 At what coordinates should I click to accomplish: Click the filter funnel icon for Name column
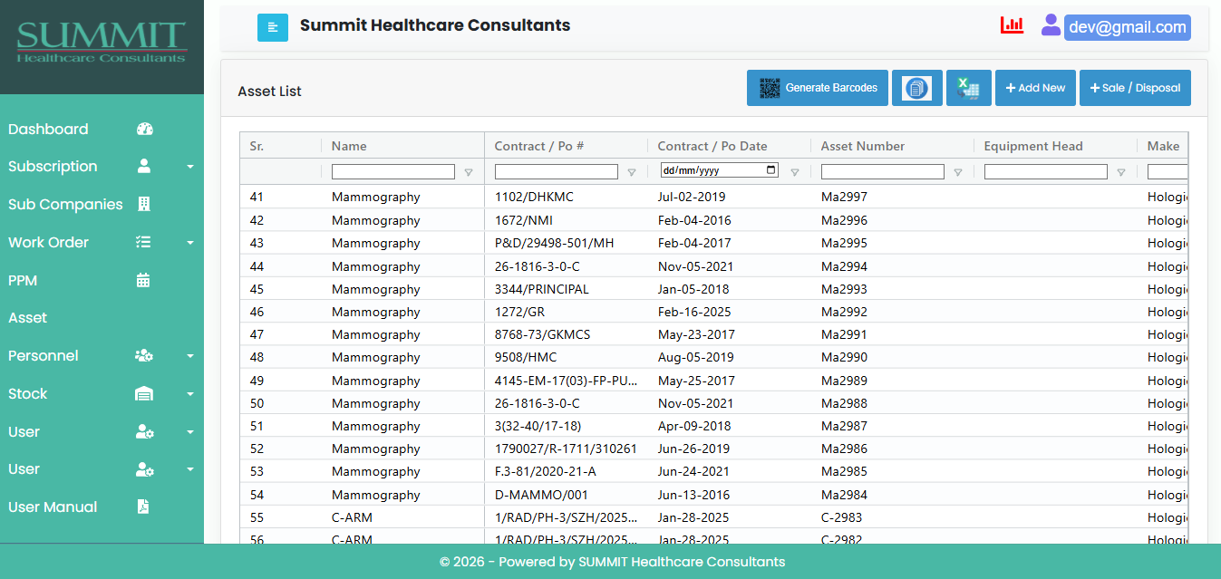coord(469,172)
